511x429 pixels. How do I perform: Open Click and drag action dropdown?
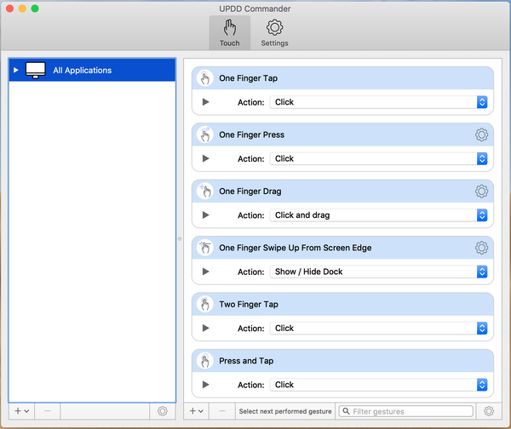[378, 215]
